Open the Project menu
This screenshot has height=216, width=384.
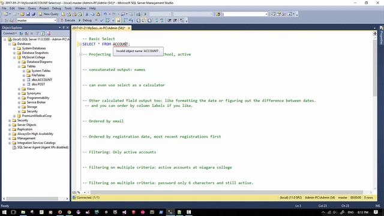coord(44,8)
